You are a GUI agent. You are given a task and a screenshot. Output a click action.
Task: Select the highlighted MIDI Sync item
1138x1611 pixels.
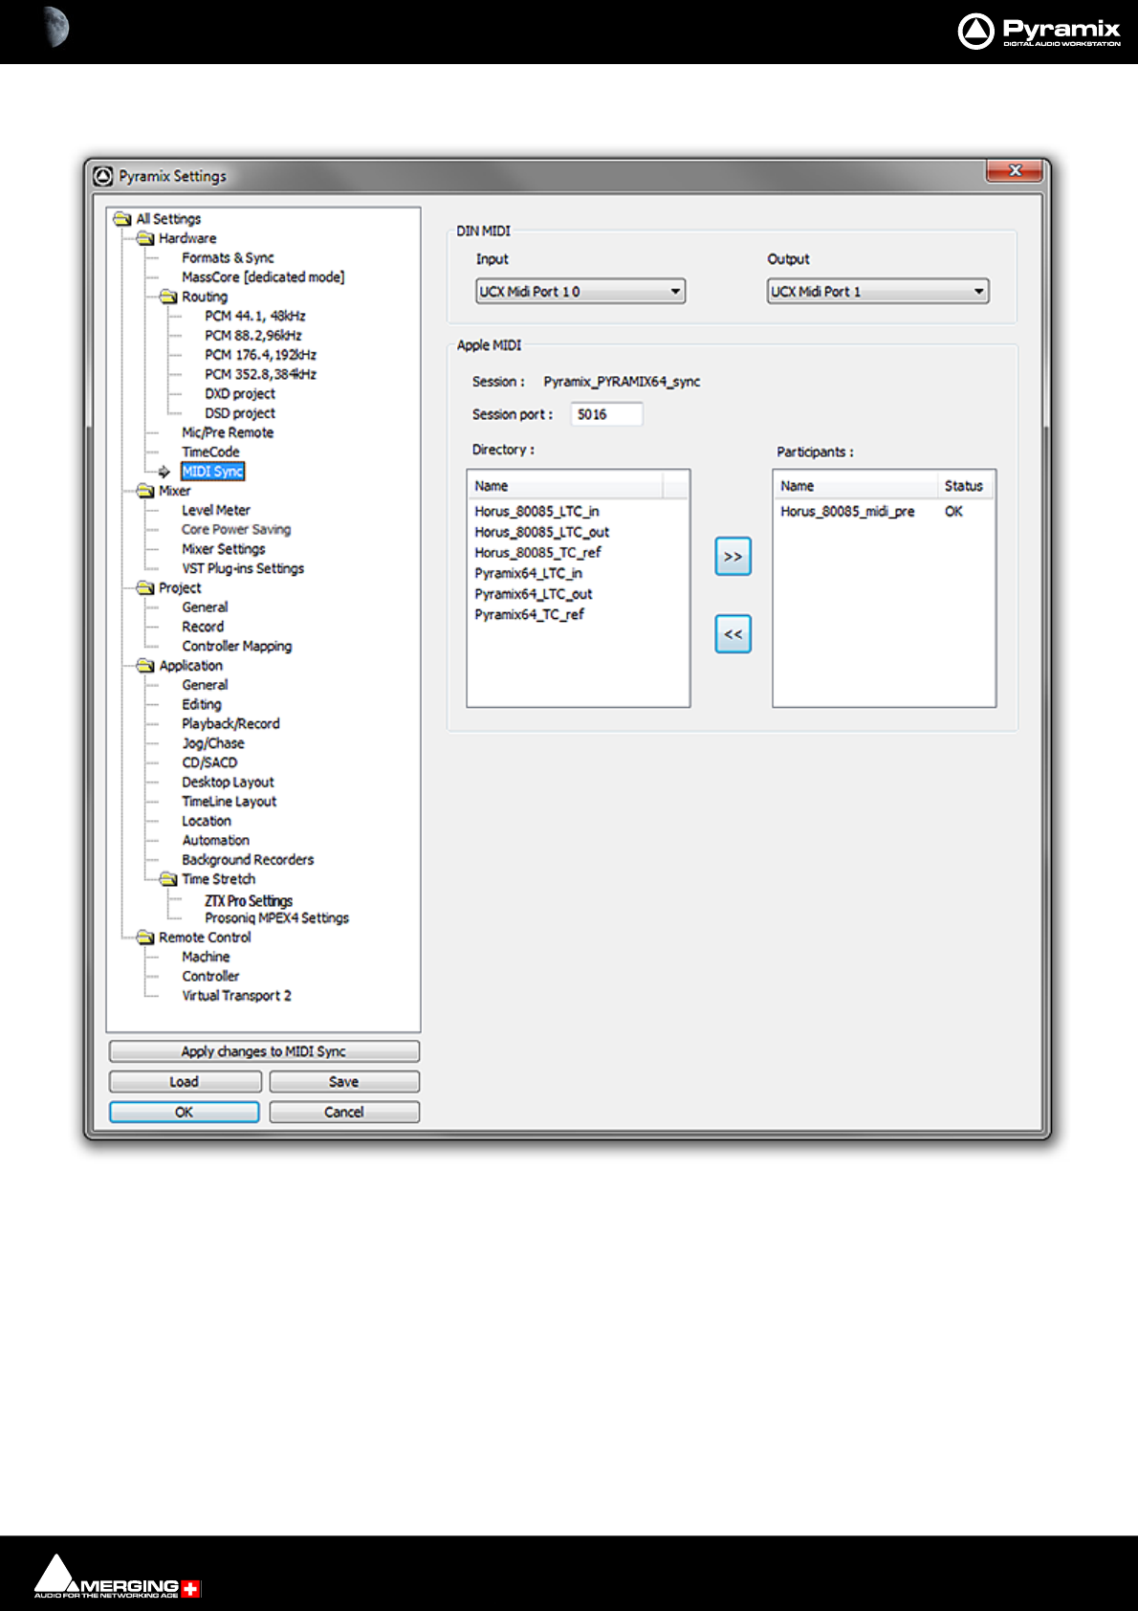pyautogui.click(x=212, y=472)
